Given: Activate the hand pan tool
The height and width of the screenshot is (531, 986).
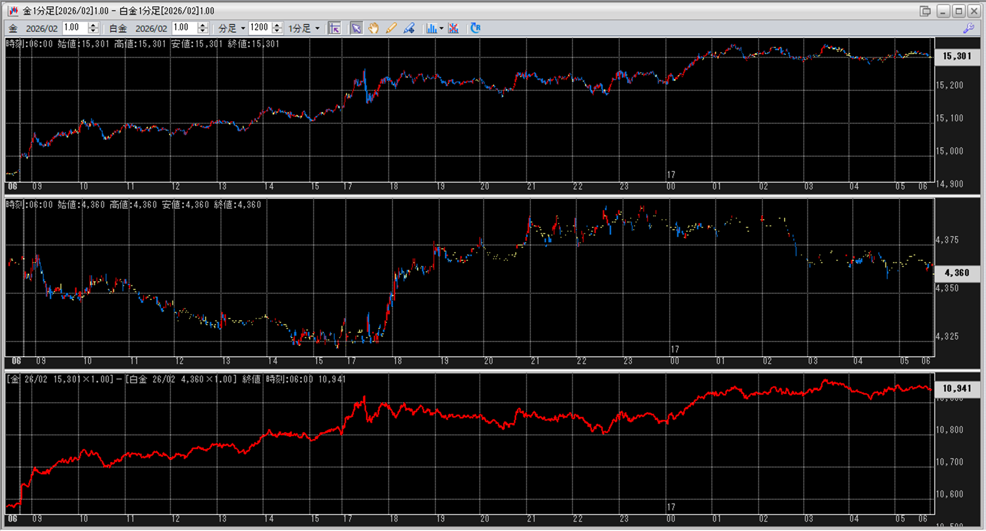Looking at the screenshot, I should [x=374, y=28].
